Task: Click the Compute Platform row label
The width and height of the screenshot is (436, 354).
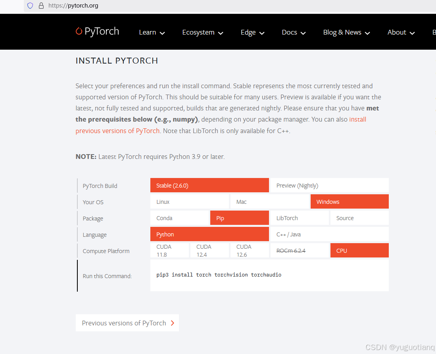Action: tap(106, 251)
